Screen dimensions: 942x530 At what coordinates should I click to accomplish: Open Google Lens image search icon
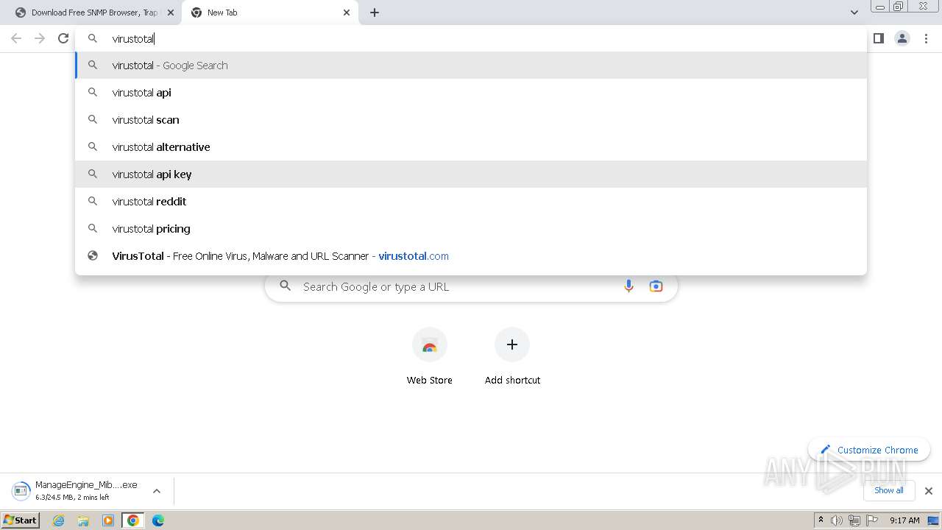[x=656, y=286]
